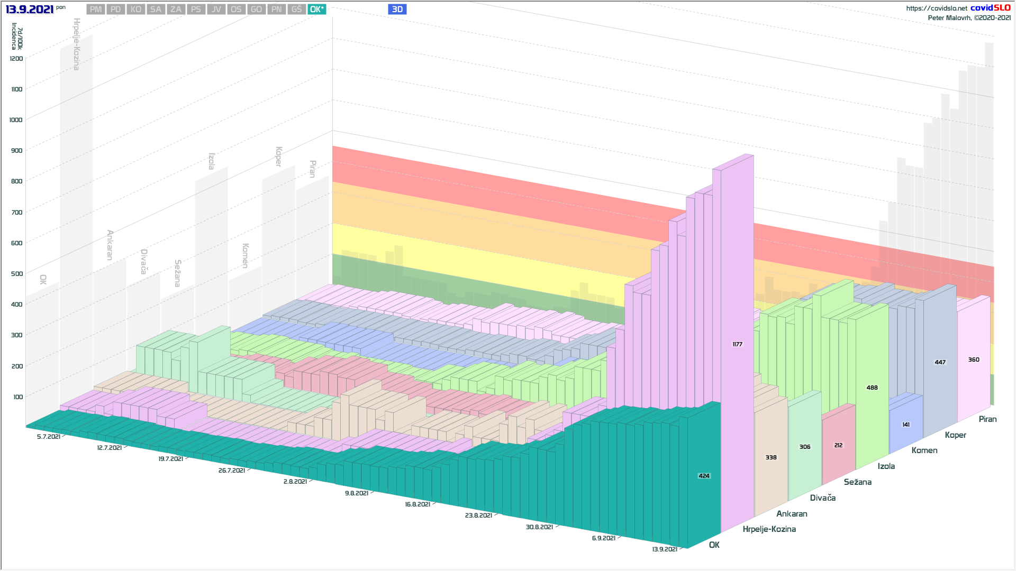The width and height of the screenshot is (1016, 571).
Task: Choose the PS region button
Action: point(196,10)
